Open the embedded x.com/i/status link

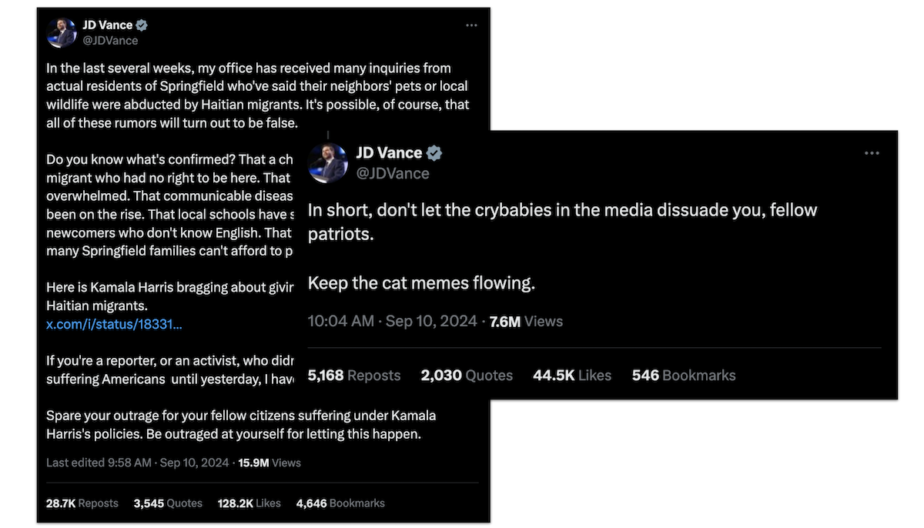[x=113, y=324]
